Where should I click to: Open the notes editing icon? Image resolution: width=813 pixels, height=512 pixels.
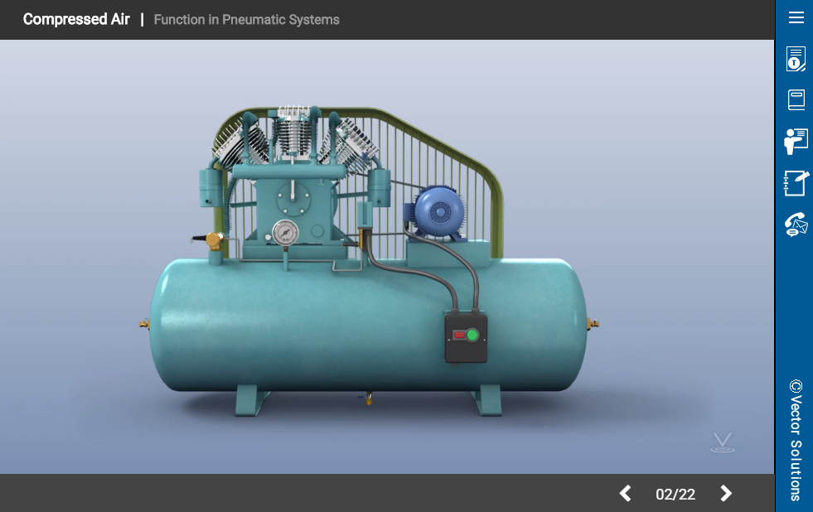795,182
